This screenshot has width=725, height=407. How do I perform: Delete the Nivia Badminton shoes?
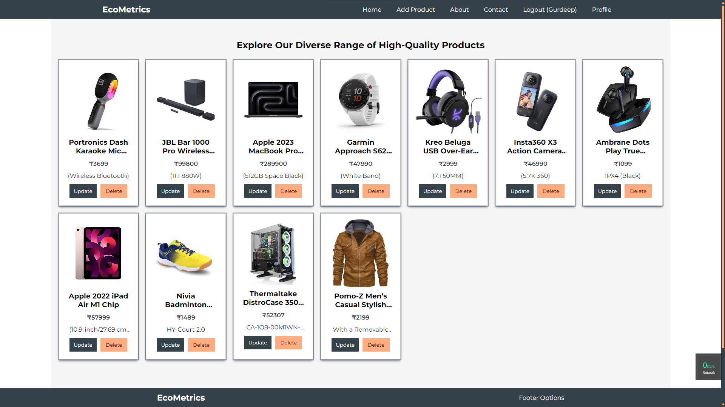pyautogui.click(x=201, y=345)
